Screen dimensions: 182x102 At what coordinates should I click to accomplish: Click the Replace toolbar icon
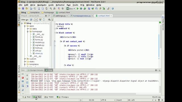(54, 8)
